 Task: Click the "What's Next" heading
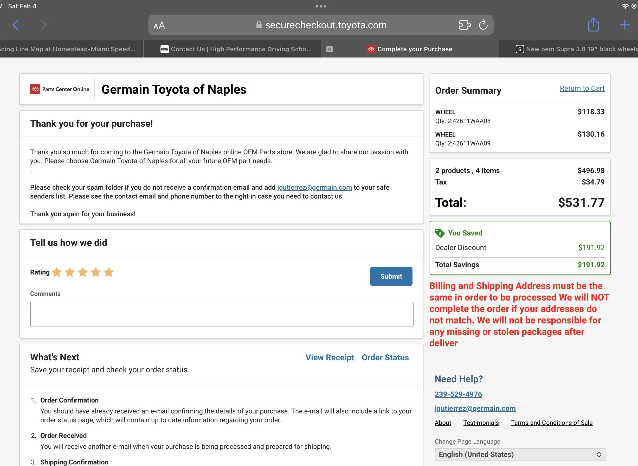[x=55, y=357]
